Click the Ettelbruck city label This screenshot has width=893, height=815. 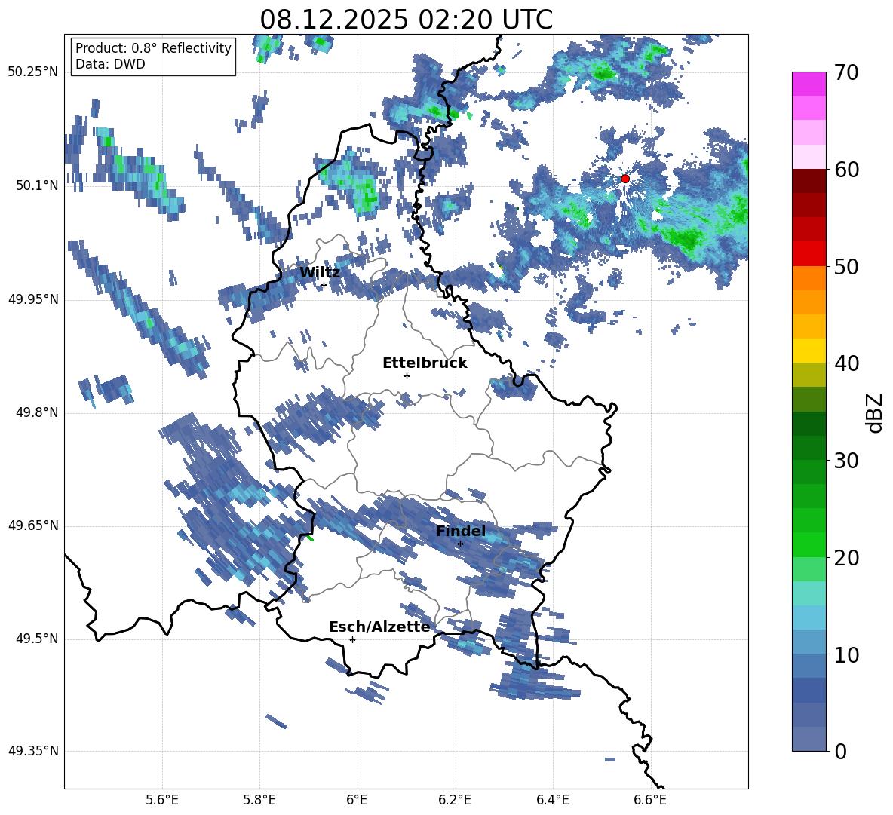pyautogui.click(x=425, y=363)
